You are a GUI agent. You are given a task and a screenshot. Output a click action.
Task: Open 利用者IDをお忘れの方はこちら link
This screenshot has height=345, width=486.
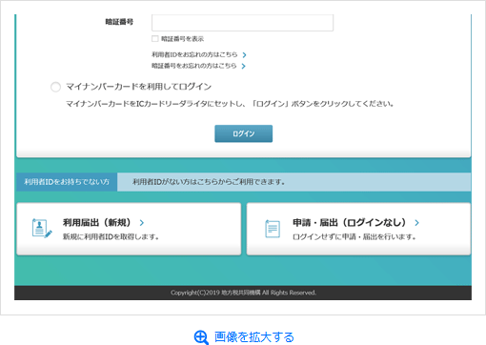coord(194,54)
